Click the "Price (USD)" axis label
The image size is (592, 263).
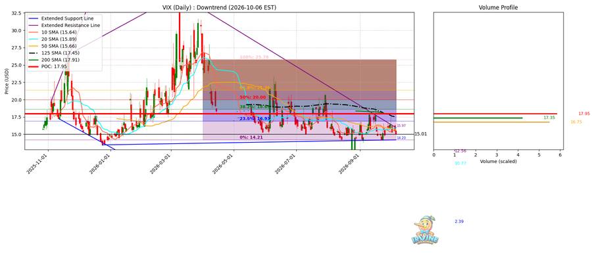(x=7, y=81)
